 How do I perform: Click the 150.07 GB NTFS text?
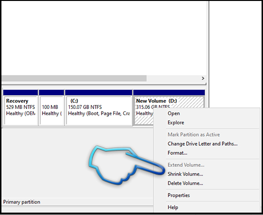click(85, 107)
